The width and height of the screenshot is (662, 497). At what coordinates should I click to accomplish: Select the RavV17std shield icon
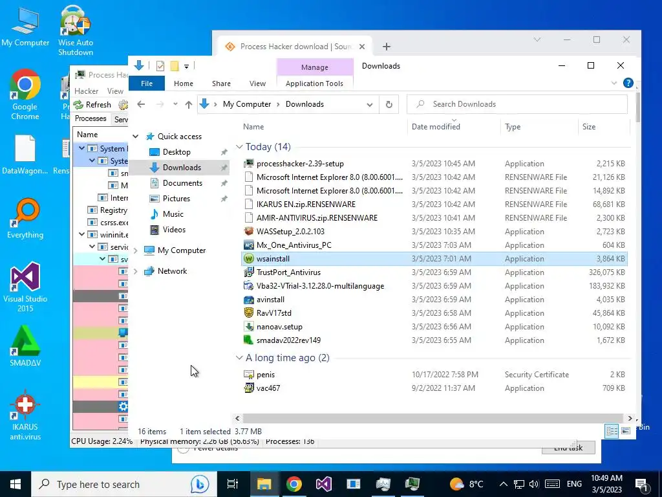249,313
